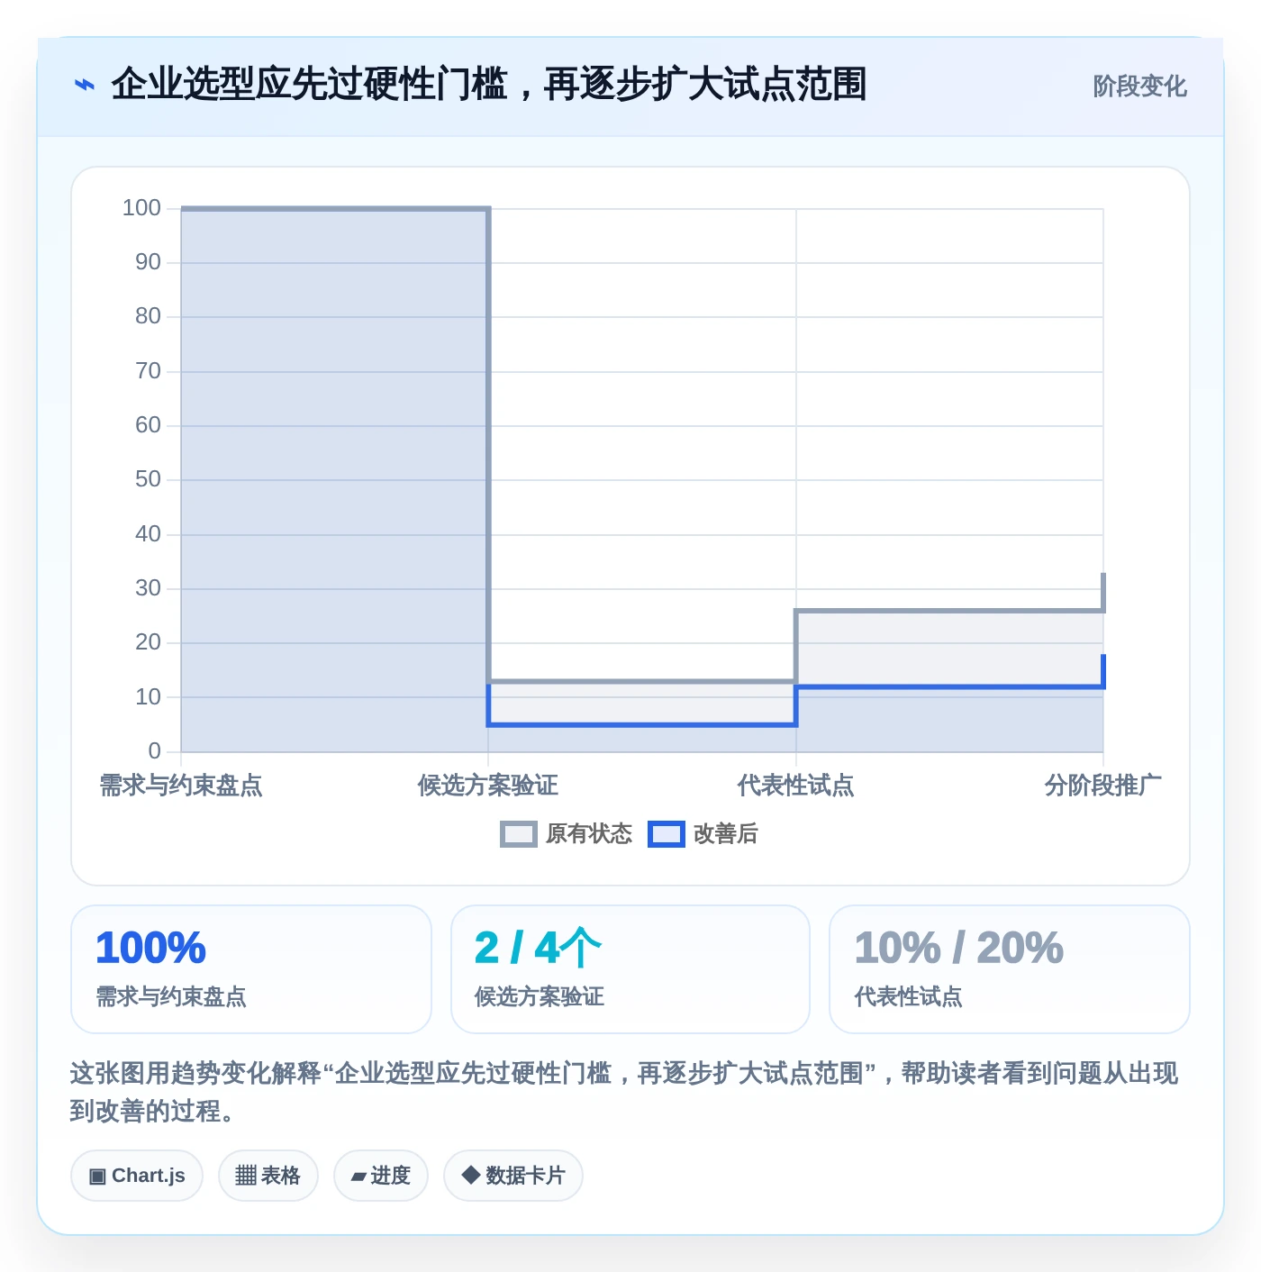This screenshot has height=1272, width=1261.
Task: Click the 分阶段推广 x-axis label
Action: coord(1102,786)
